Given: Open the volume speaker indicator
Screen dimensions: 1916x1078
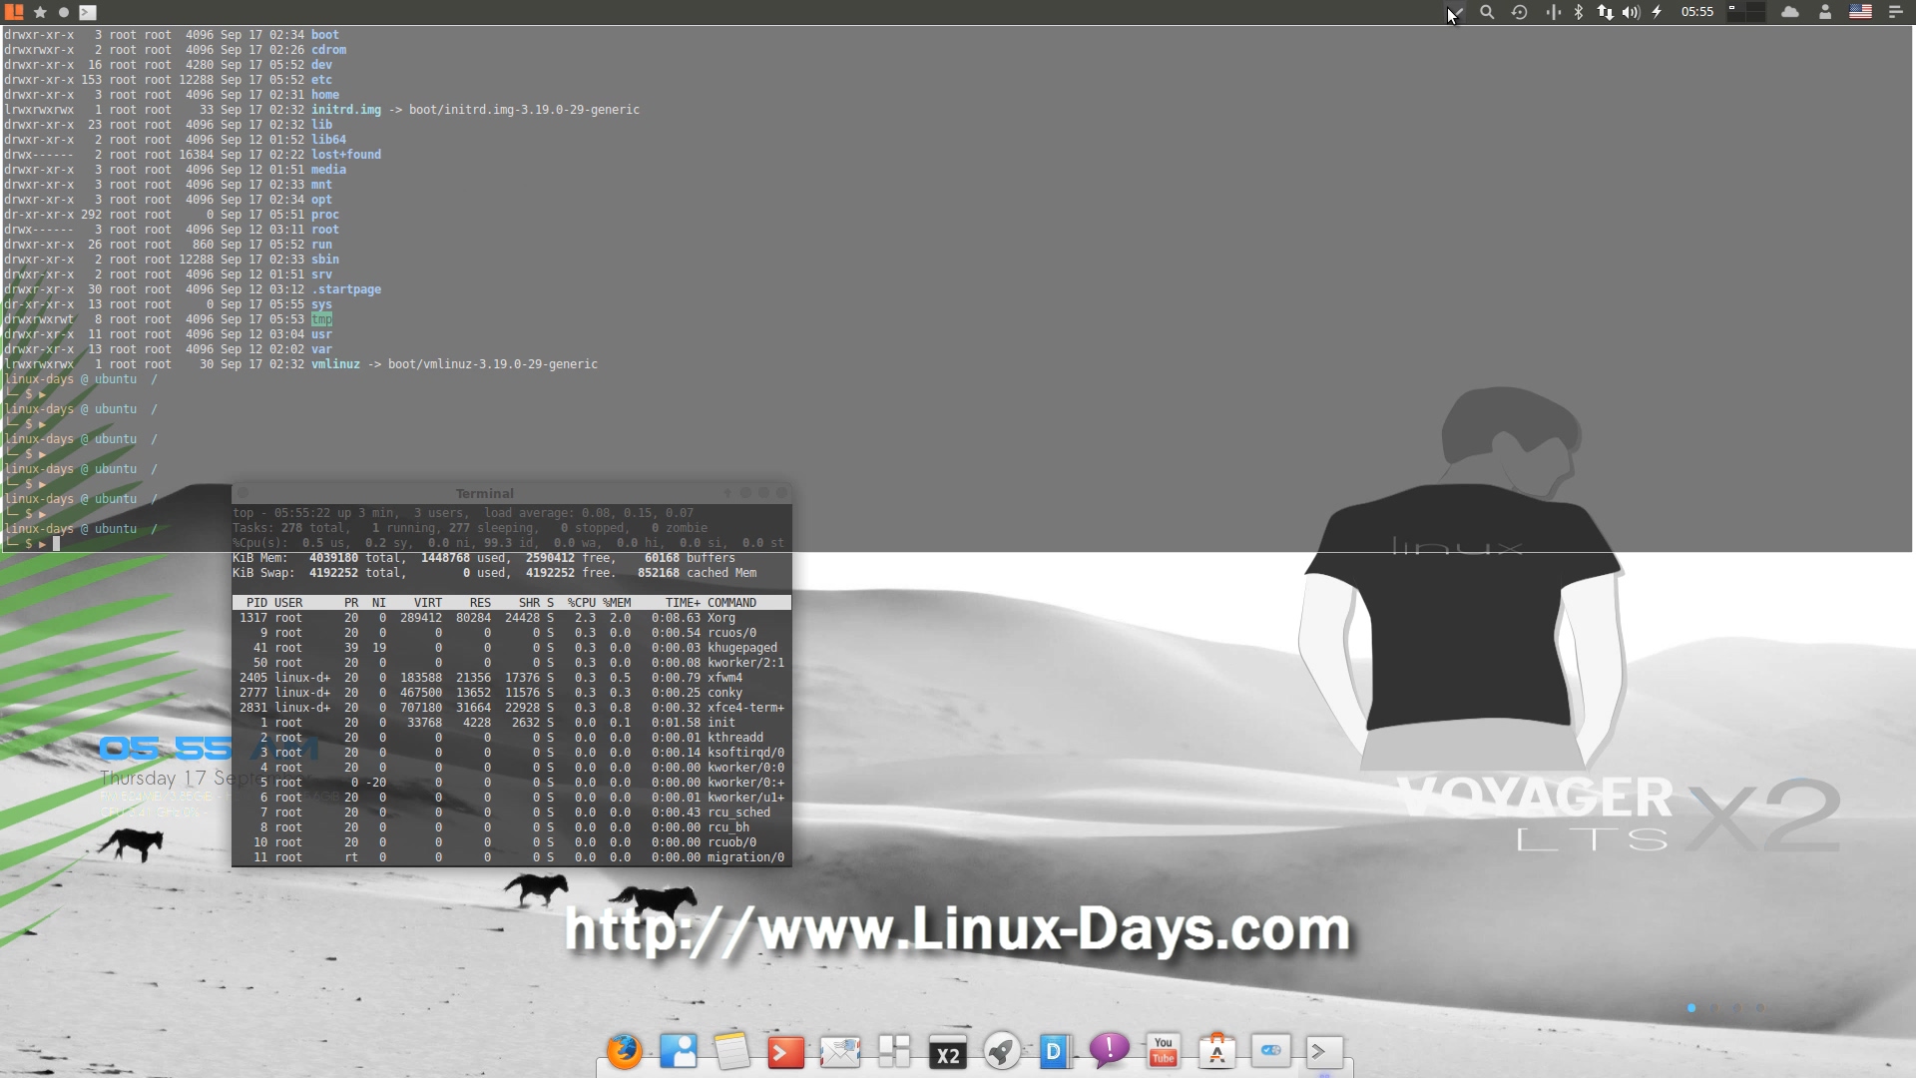Looking at the screenshot, I should click(x=1631, y=12).
